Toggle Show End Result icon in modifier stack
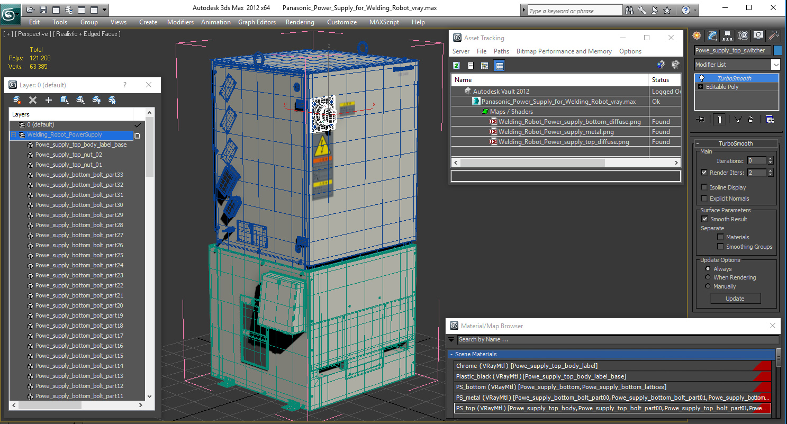787x424 pixels. point(719,120)
